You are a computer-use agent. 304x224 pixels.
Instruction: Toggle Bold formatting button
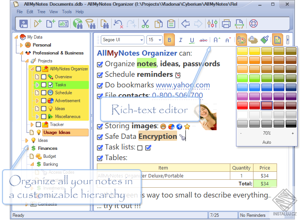pyautogui.click(x=169, y=40)
